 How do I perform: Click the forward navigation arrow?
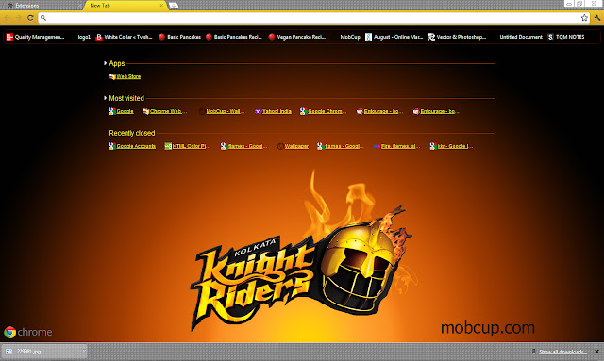[x=19, y=18]
